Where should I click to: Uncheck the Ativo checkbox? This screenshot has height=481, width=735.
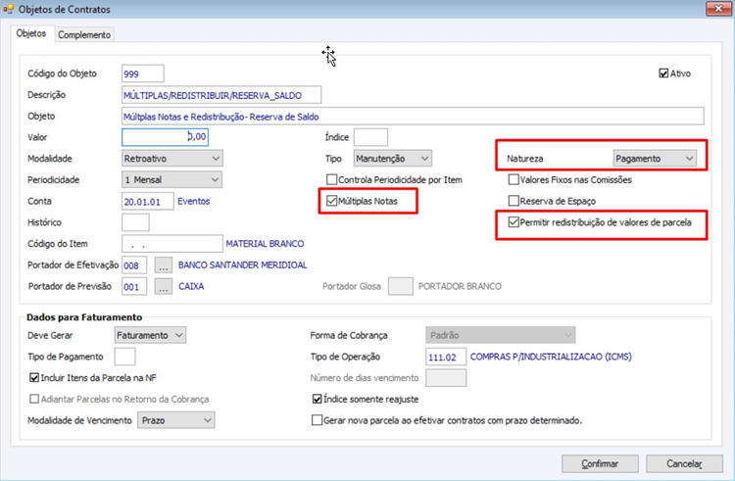click(x=663, y=73)
